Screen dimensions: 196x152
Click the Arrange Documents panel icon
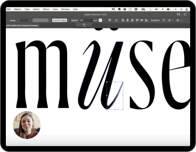point(185,15)
